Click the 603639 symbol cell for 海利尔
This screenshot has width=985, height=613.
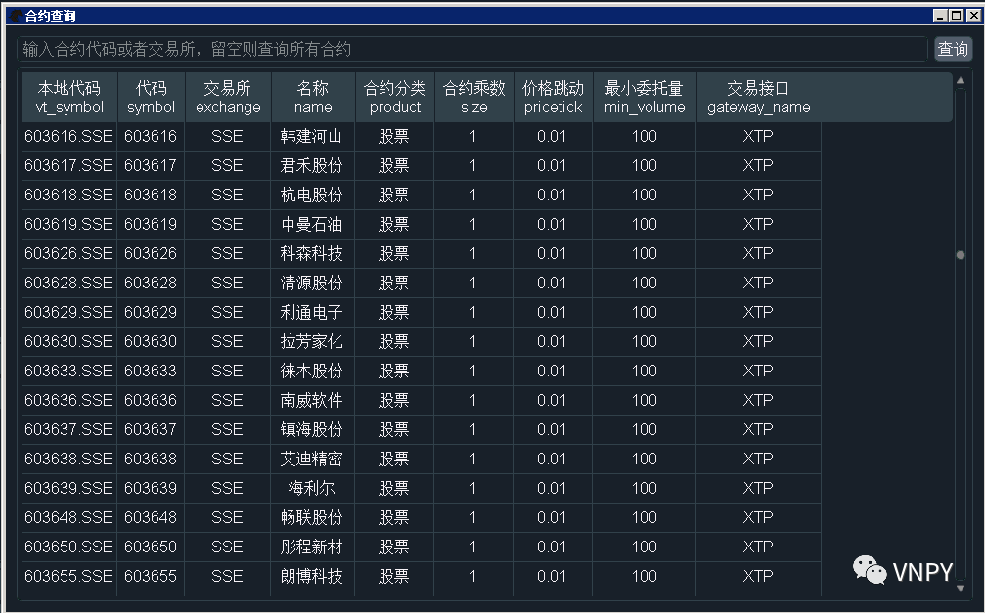pos(151,488)
